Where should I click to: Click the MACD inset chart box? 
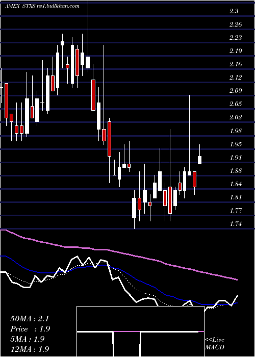click(140, 331)
